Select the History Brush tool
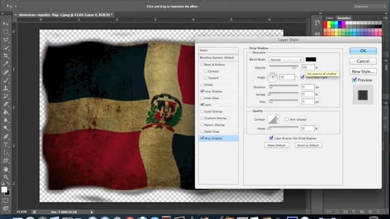Screen dimensions: 390x219 click(5, 96)
